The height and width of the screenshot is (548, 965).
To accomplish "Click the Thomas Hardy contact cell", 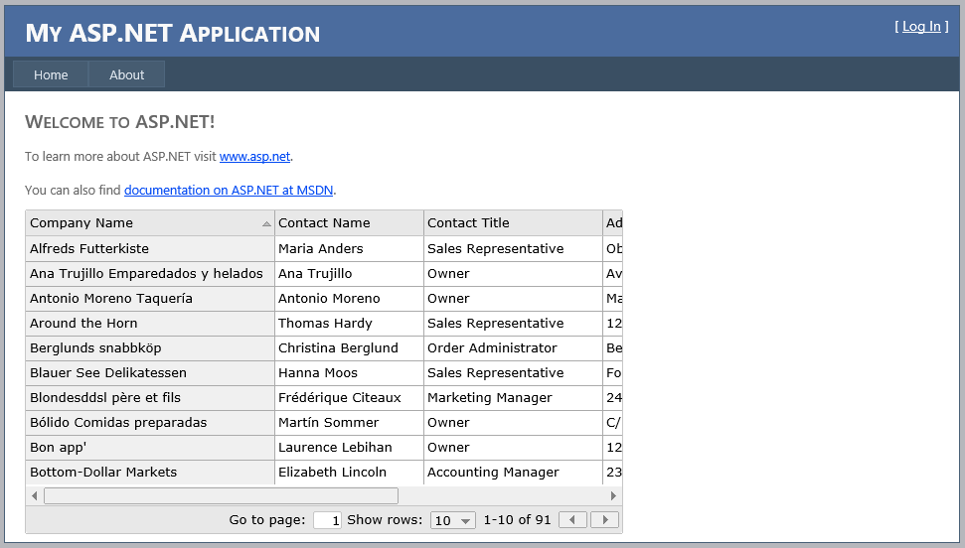I will [349, 323].
